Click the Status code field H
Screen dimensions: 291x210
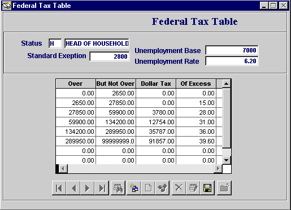tap(55, 43)
